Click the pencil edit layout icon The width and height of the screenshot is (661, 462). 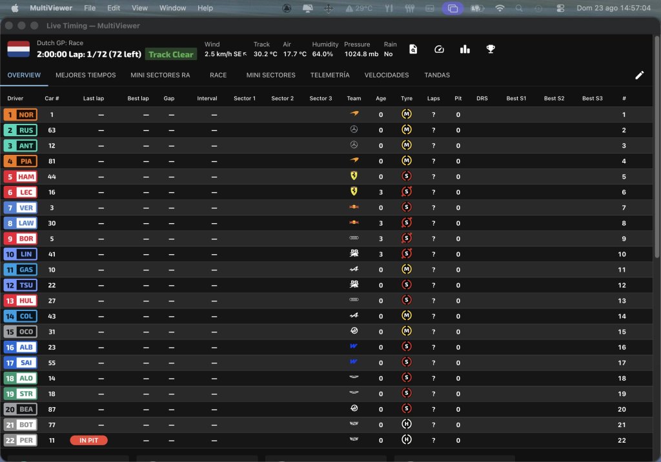click(x=640, y=75)
